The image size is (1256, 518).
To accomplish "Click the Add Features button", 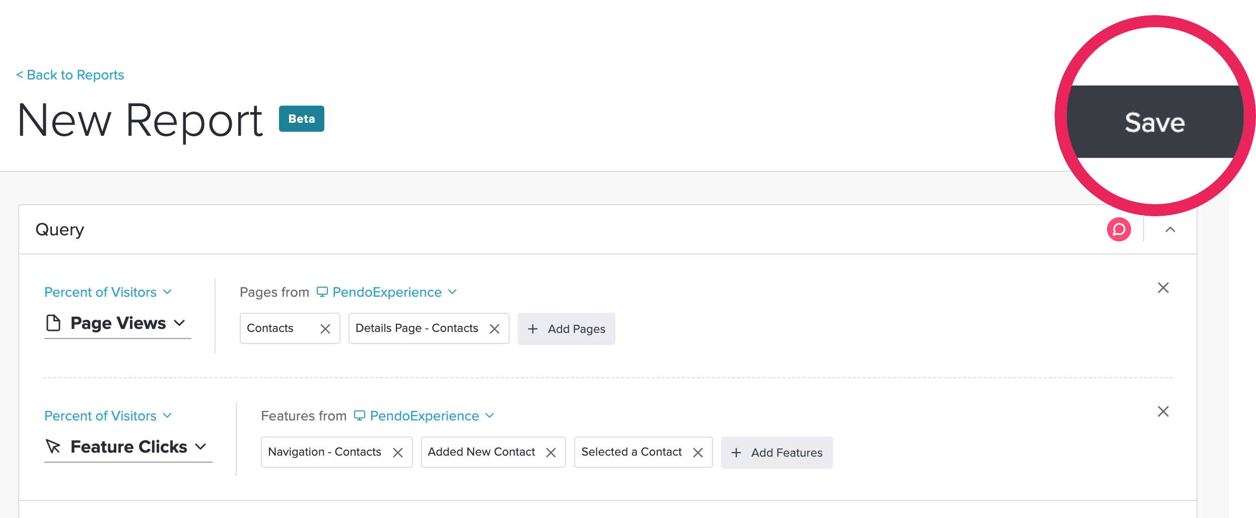I will [777, 453].
